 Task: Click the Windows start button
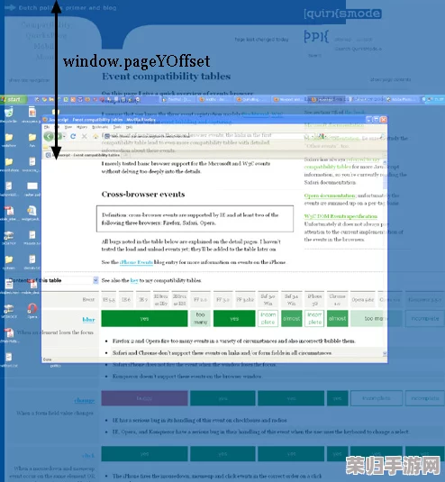point(13,99)
